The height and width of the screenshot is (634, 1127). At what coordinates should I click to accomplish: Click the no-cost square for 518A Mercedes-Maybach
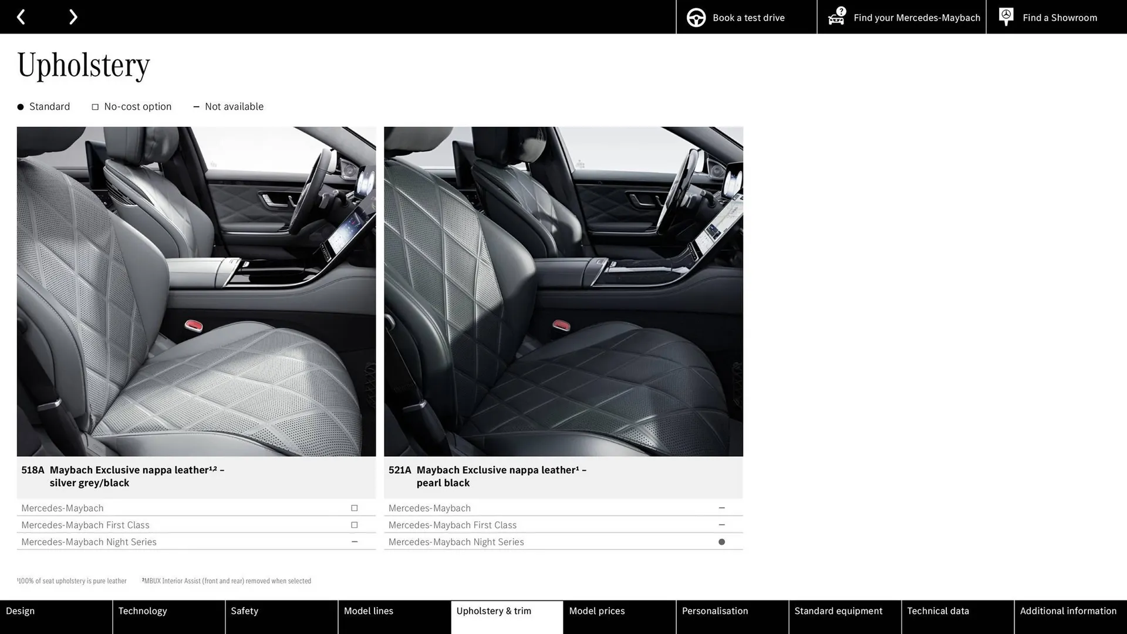(x=354, y=508)
